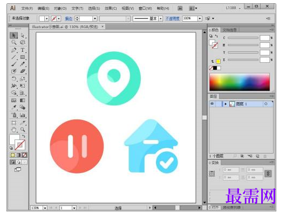This screenshot has width=286, height=213.
Task: Open 效果(C) menu
Action: point(111,9)
